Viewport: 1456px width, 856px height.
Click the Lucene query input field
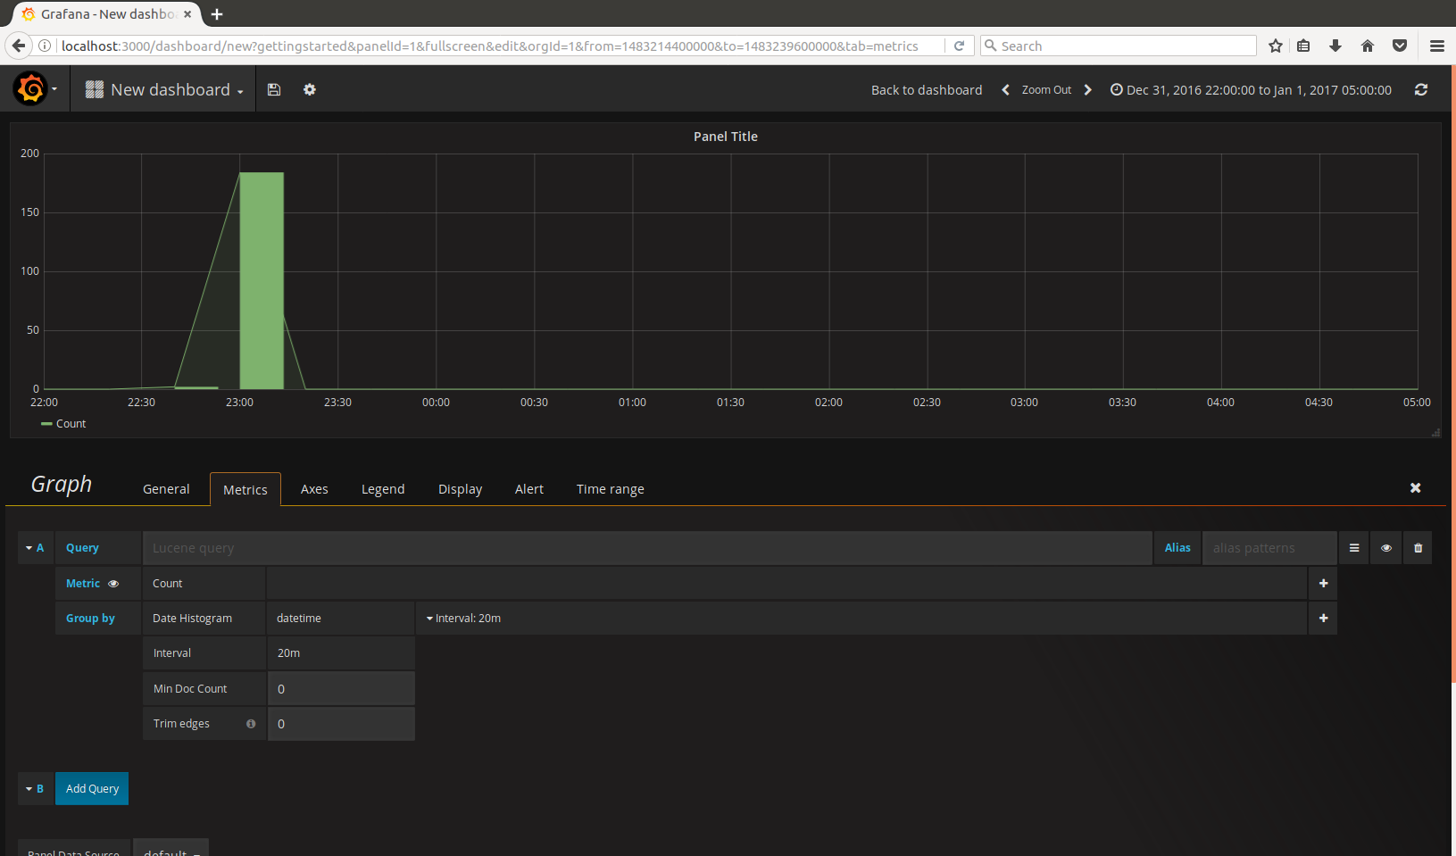[x=646, y=548]
